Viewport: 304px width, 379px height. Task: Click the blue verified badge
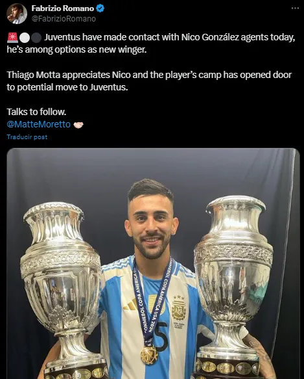[100, 8]
